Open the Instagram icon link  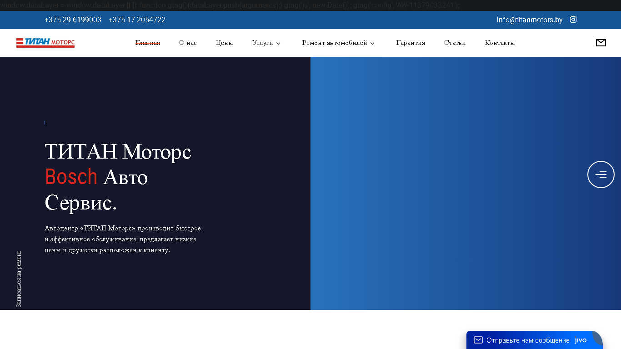click(573, 20)
